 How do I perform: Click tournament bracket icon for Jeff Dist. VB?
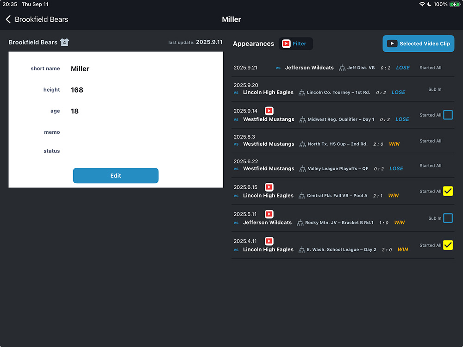(x=342, y=68)
